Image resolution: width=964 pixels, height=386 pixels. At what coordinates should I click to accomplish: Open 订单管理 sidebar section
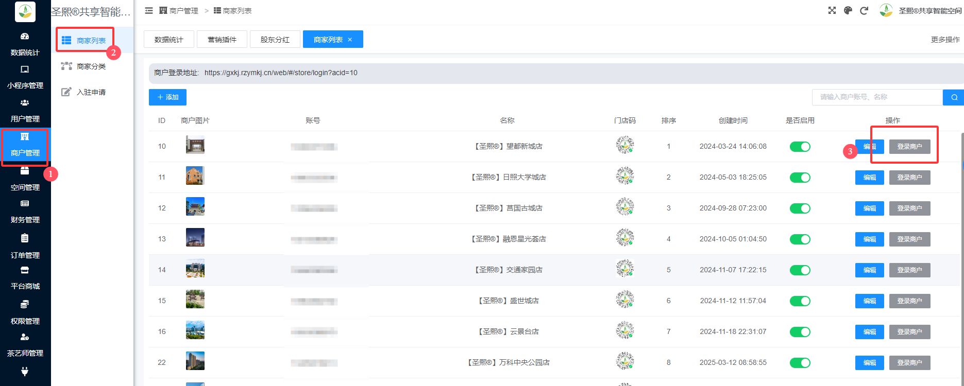pyautogui.click(x=25, y=247)
